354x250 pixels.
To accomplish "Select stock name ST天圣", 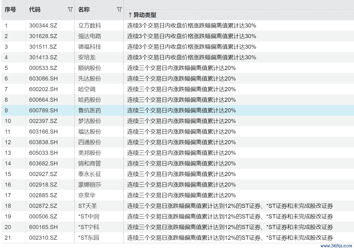I will pyautogui.click(x=87, y=206).
